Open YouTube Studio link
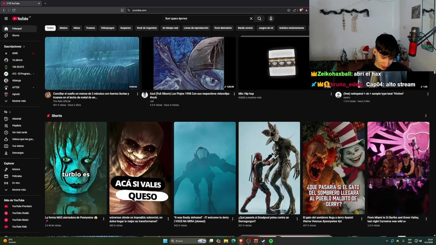The height and width of the screenshot is (245, 436). point(19,213)
